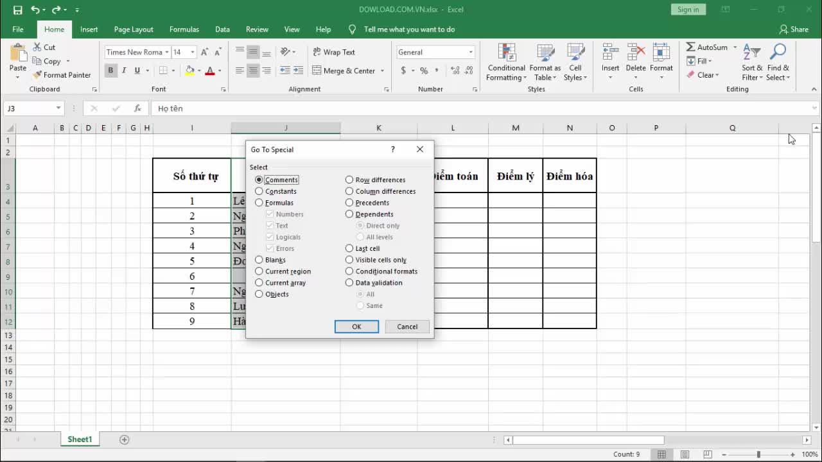Click Cancel in Go To Special
This screenshot has height=462, width=822.
(x=407, y=327)
